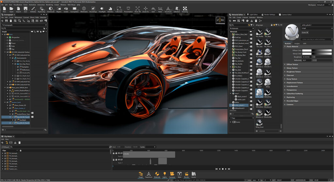This screenshot has width=334, height=182.
Task: Open Materials from the bottom quick bar
Action: (x=157, y=175)
